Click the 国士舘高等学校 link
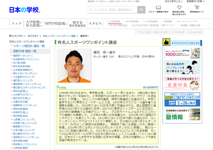 point(150,87)
